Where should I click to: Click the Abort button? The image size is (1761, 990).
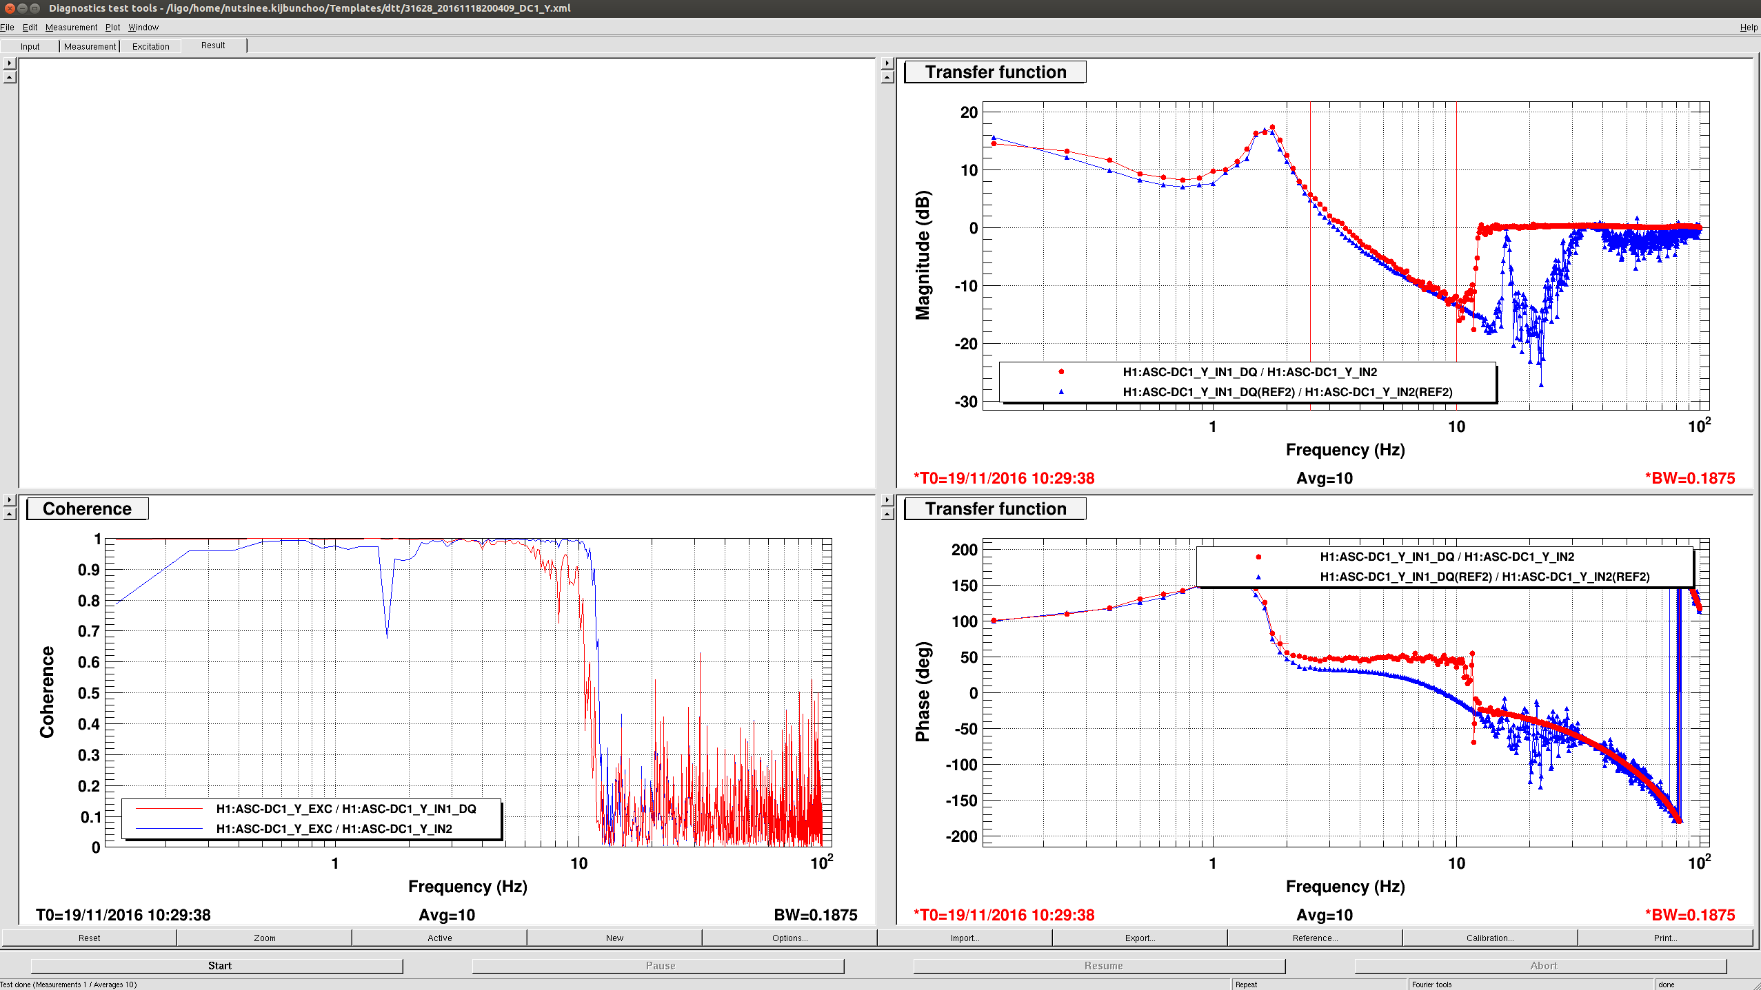1541,966
